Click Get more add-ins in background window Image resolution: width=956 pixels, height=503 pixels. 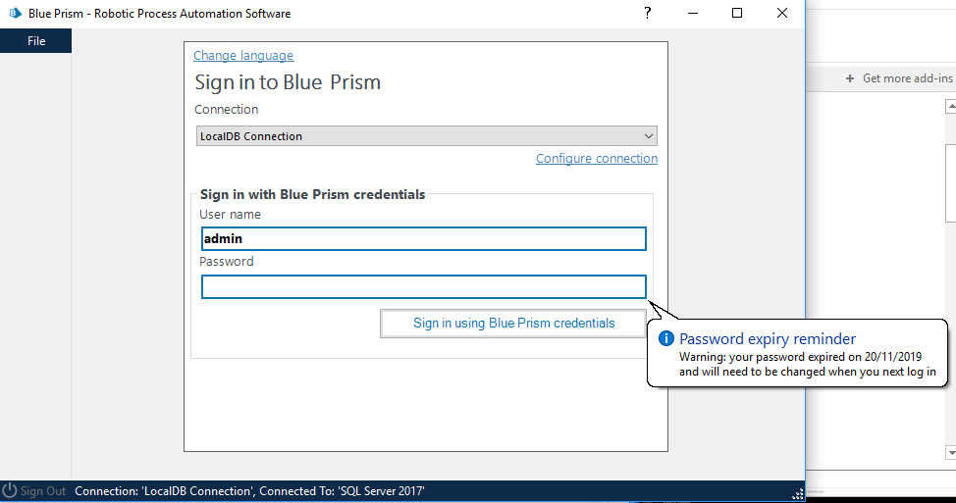(907, 78)
